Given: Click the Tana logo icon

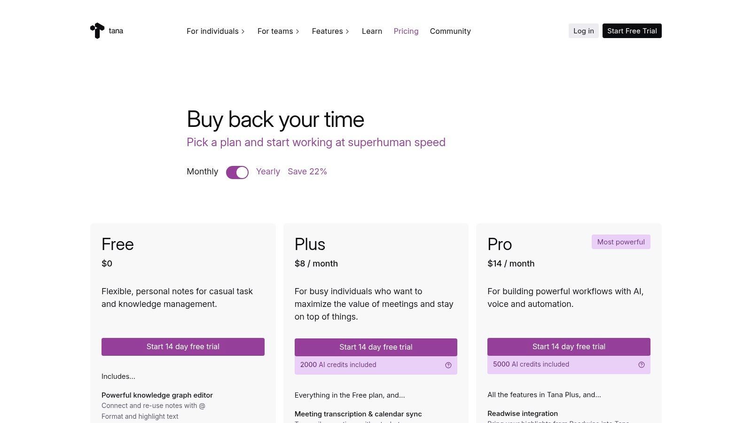Looking at the screenshot, I should click(x=97, y=31).
